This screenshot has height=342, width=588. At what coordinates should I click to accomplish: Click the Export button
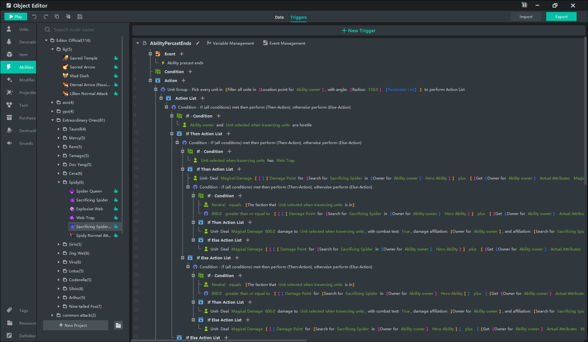point(561,17)
